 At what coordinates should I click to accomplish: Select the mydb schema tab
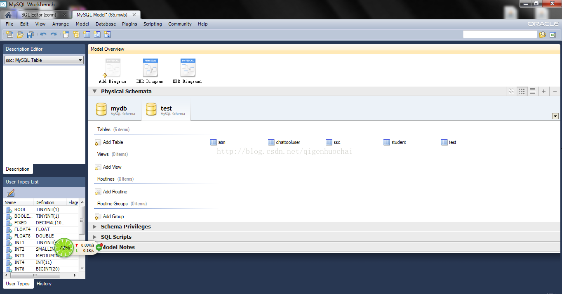[115, 110]
